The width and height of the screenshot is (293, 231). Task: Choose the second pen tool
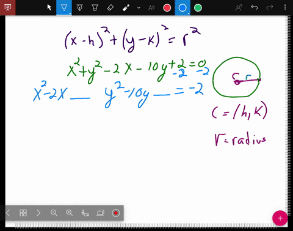(x=79, y=8)
